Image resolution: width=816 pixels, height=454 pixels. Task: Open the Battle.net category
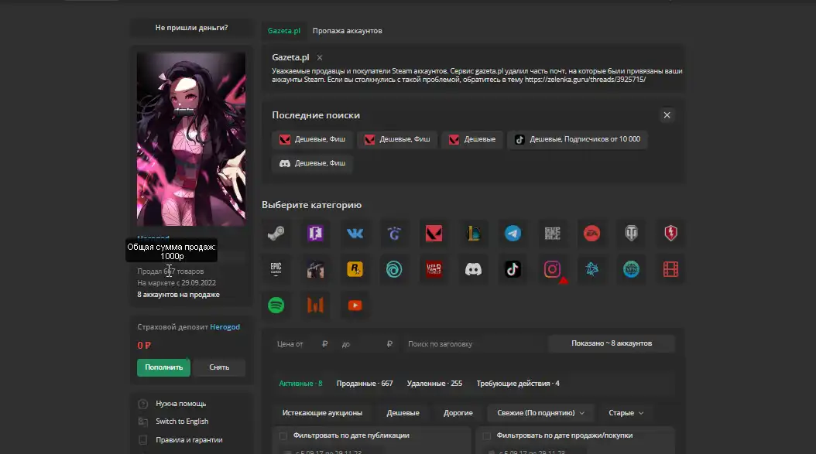[591, 269]
